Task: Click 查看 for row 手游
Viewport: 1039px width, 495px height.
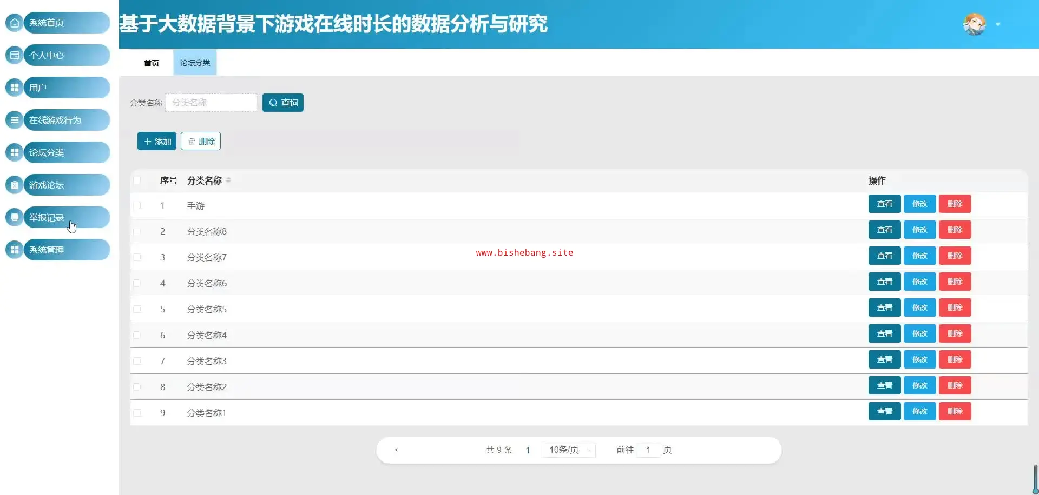Action: (x=885, y=204)
